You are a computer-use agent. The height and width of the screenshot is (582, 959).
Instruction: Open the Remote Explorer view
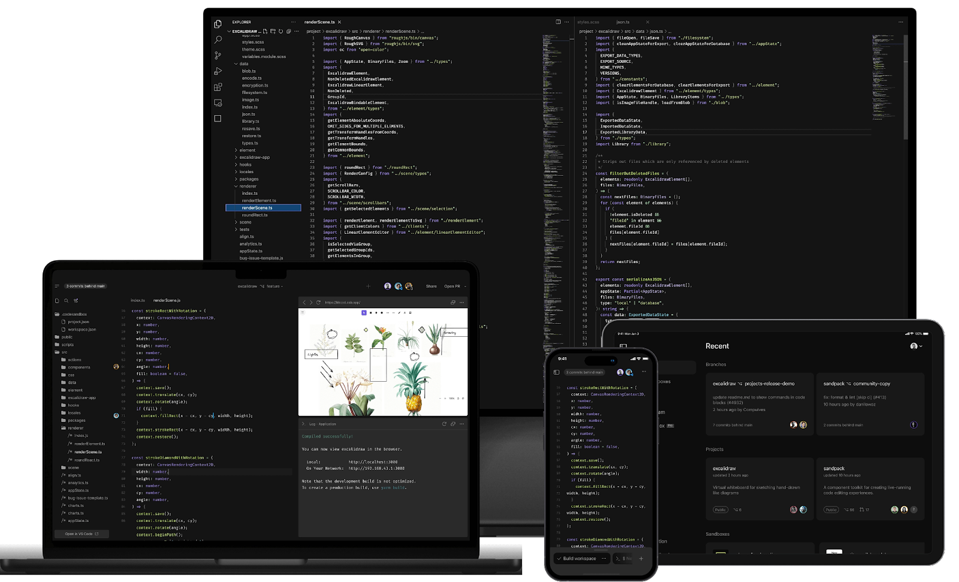[217, 102]
